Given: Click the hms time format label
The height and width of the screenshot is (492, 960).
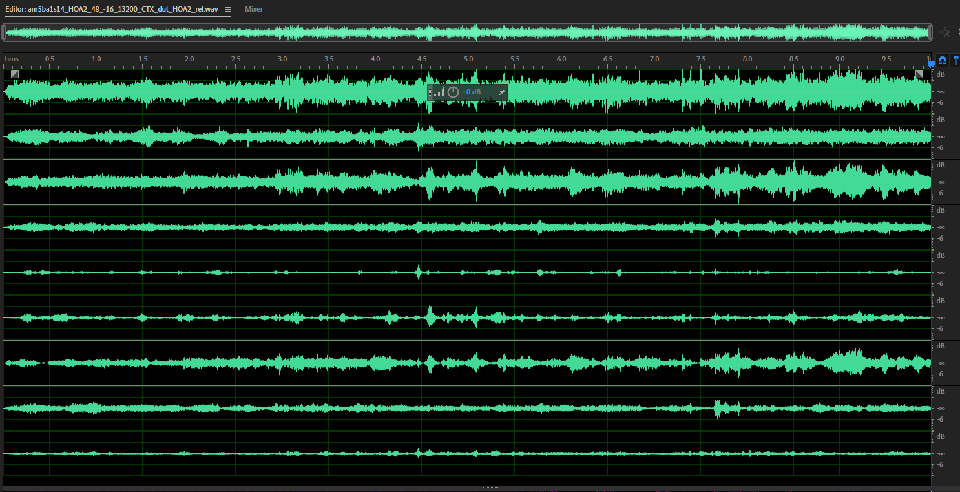Looking at the screenshot, I should 12,59.
